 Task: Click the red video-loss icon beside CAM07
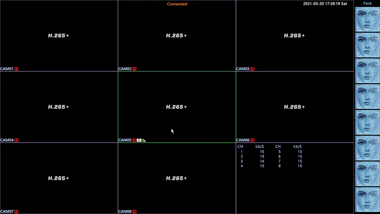tap(16, 211)
